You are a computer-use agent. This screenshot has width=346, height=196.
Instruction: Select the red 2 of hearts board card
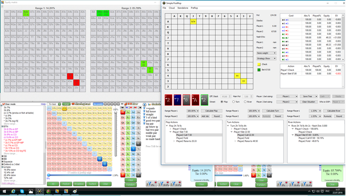tap(169, 100)
